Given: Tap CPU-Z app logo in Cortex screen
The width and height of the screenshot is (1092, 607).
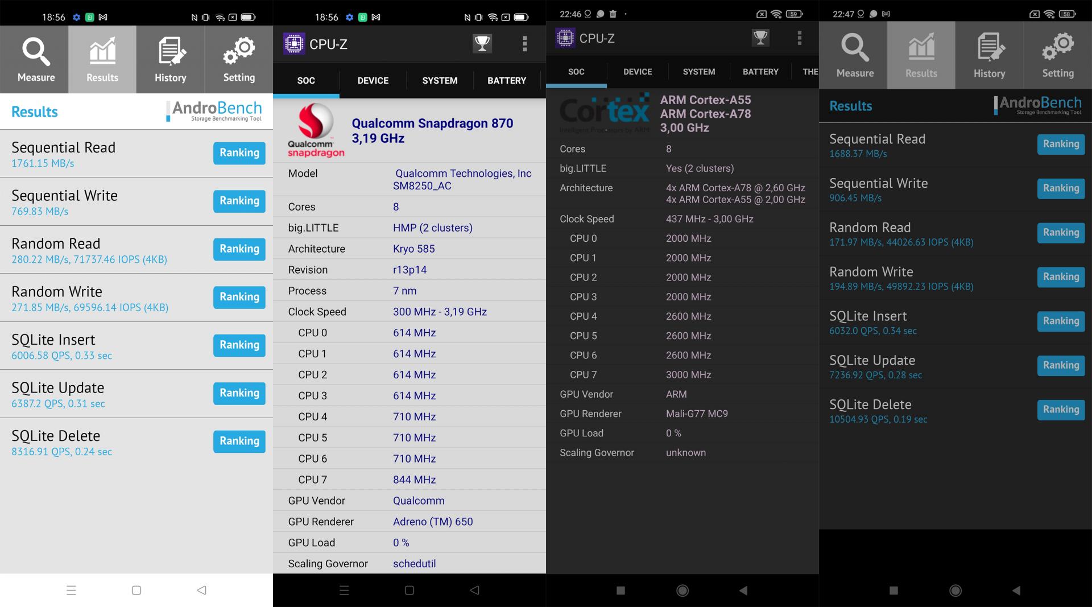Looking at the screenshot, I should [565, 38].
